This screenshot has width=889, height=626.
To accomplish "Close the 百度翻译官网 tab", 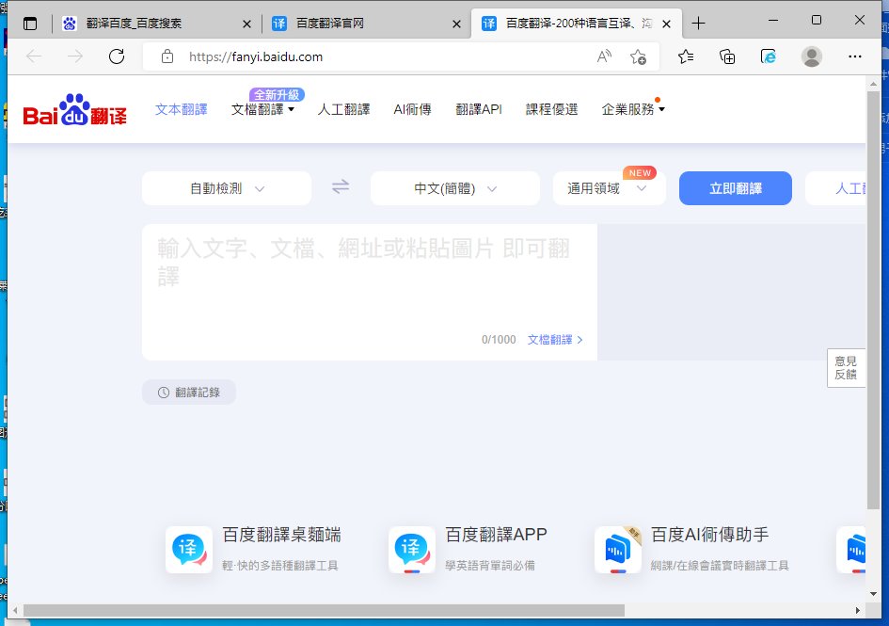I will [x=456, y=24].
